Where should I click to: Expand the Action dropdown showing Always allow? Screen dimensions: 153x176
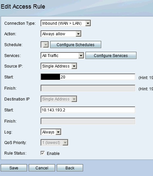click(x=61, y=34)
